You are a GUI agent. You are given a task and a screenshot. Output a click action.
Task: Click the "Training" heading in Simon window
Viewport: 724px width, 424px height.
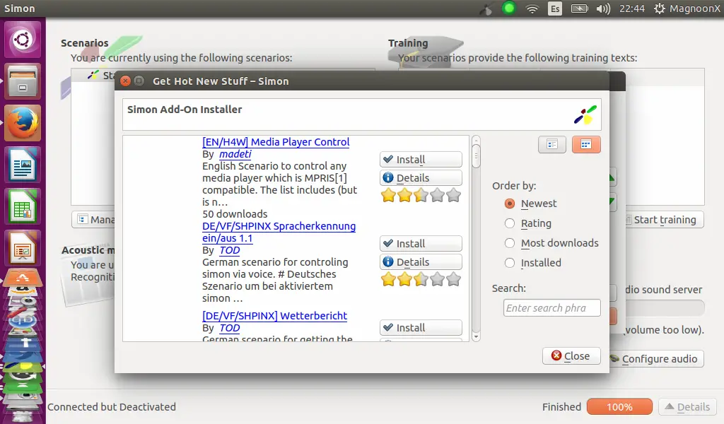(x=408, y=43)
